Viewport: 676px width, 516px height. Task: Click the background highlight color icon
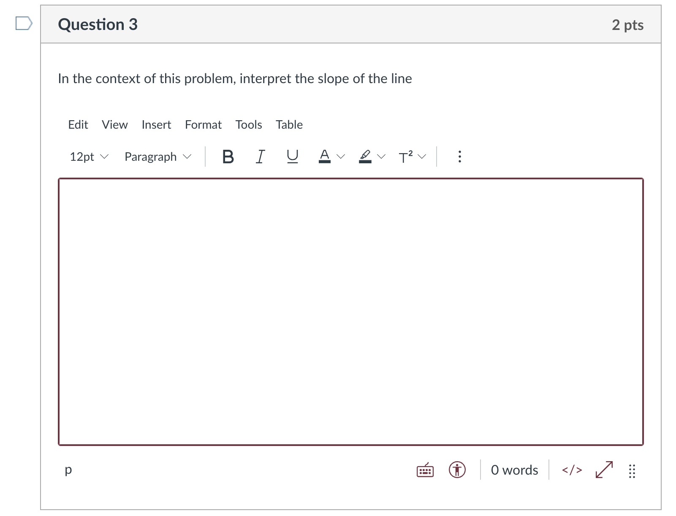(365, 157)
